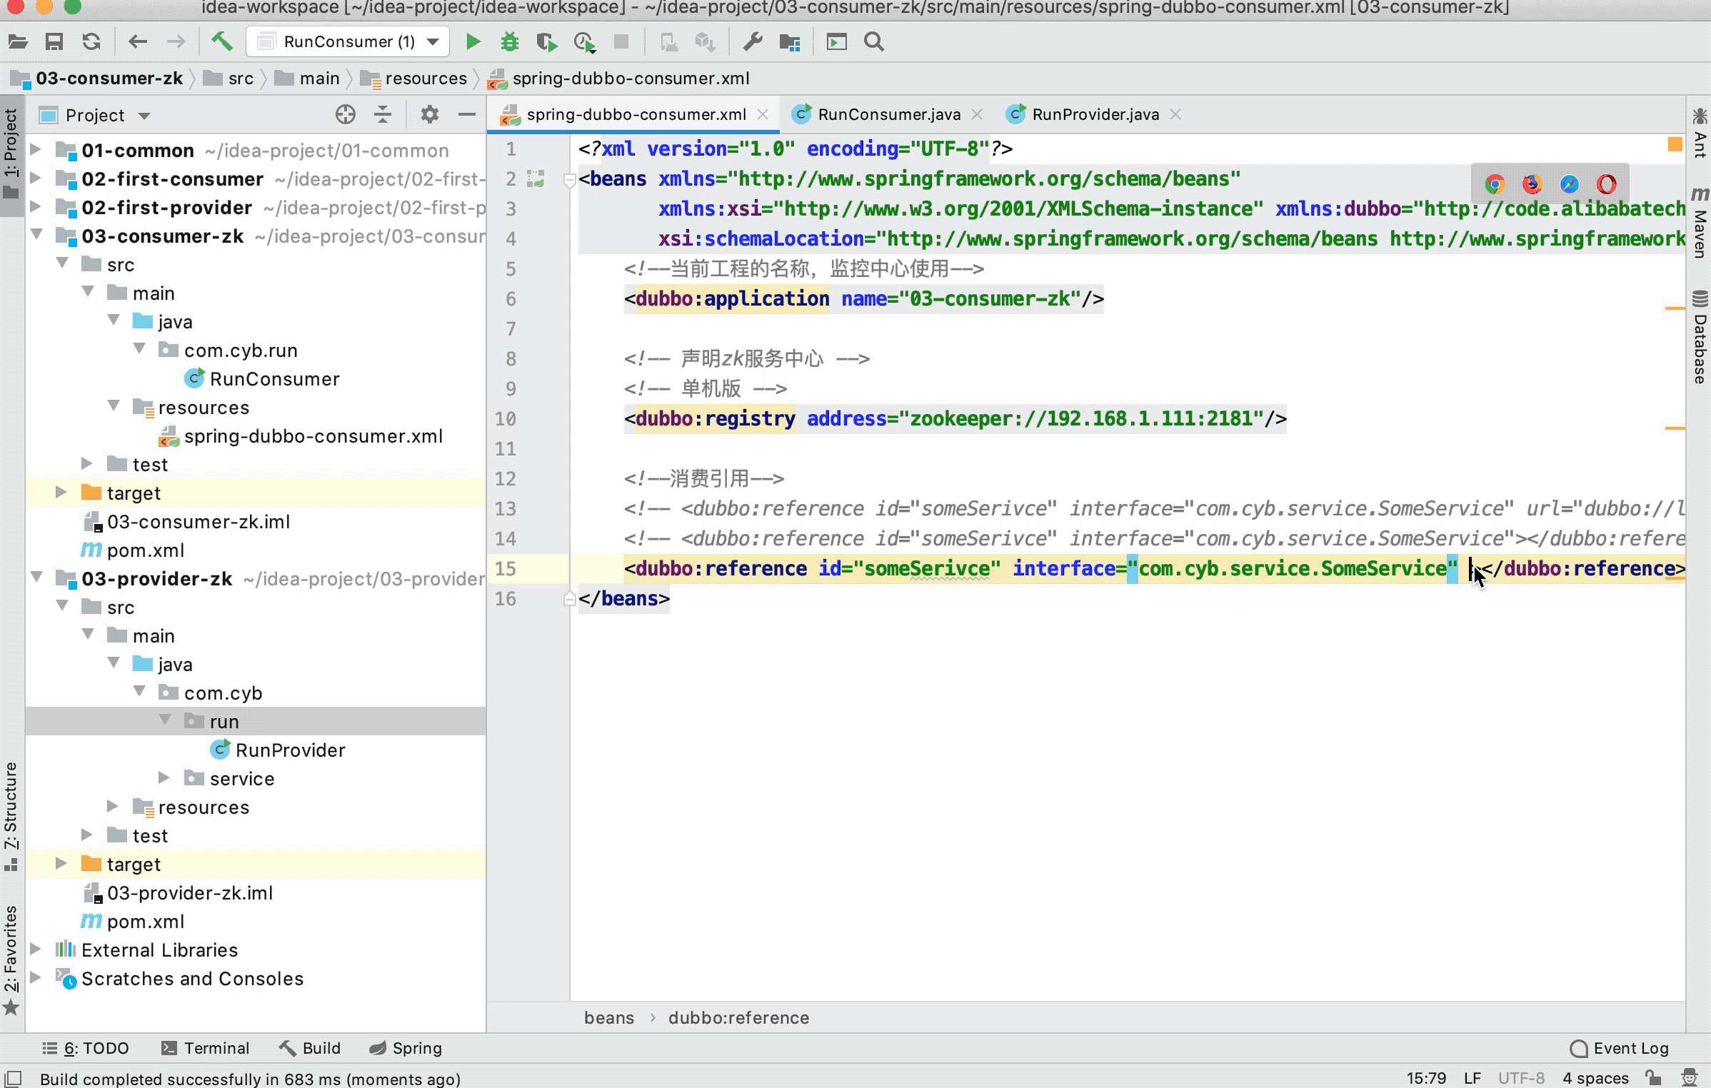Click the Terminal tab in bottom panel
Screen dimensions: 1711x1088
click(x=216, y=1048)
